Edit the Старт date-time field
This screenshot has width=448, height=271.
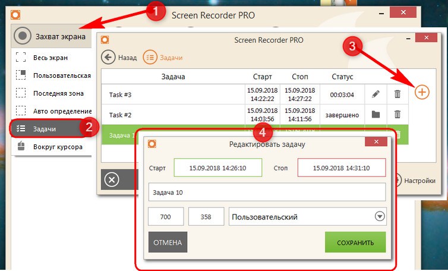coord(217,168)
